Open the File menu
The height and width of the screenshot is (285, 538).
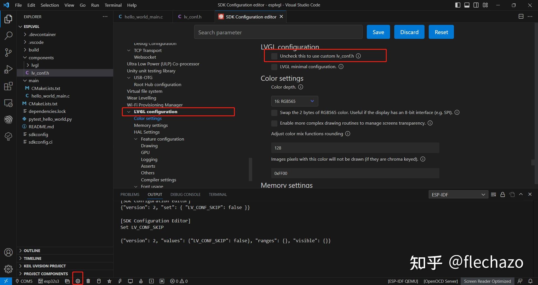[18, 5]
